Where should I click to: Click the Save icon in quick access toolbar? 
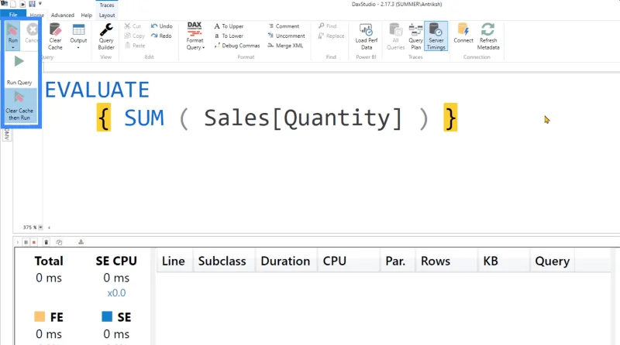[x=32, y=4]
